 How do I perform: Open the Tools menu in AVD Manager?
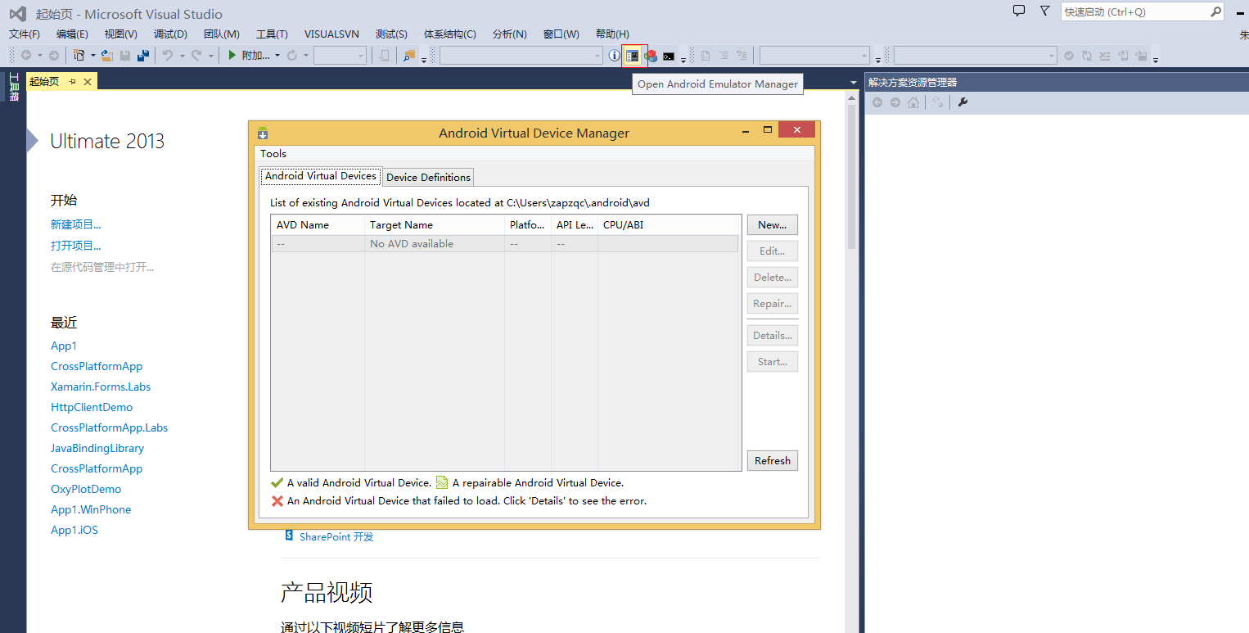click(x=273, y=153)
